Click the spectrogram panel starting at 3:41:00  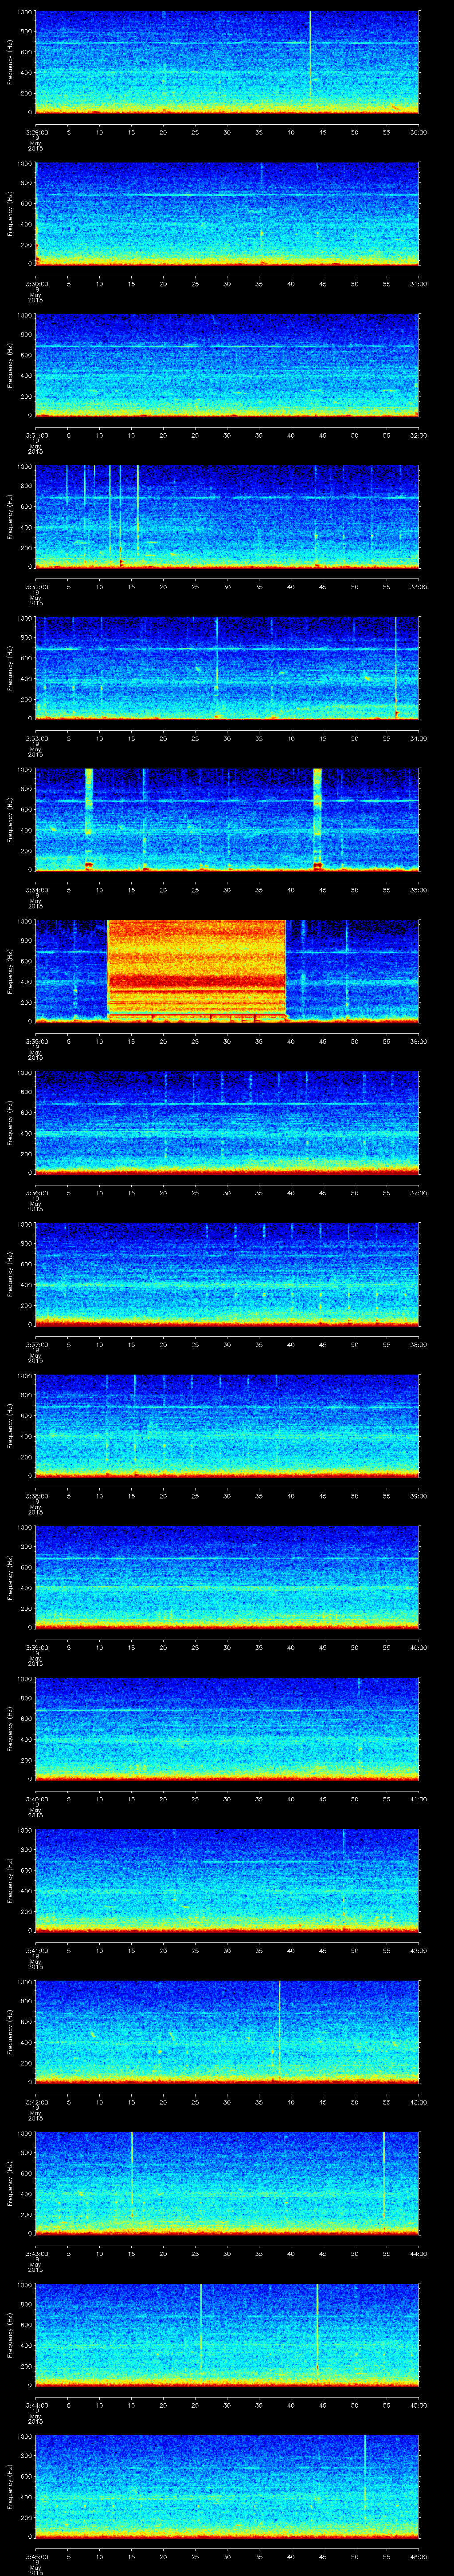227,1880
